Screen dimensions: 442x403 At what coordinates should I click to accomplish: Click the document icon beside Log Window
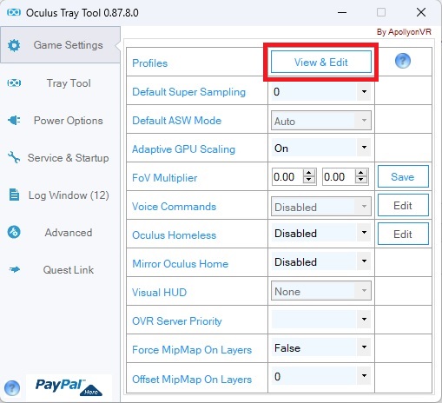coord(14,195)
